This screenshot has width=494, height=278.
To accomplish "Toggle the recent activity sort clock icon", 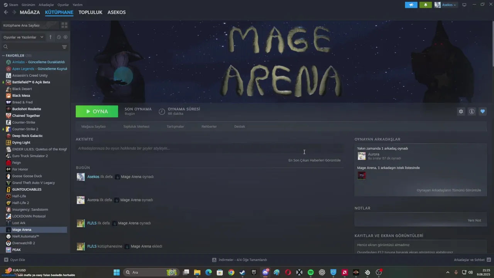I will tap(59, 37).
